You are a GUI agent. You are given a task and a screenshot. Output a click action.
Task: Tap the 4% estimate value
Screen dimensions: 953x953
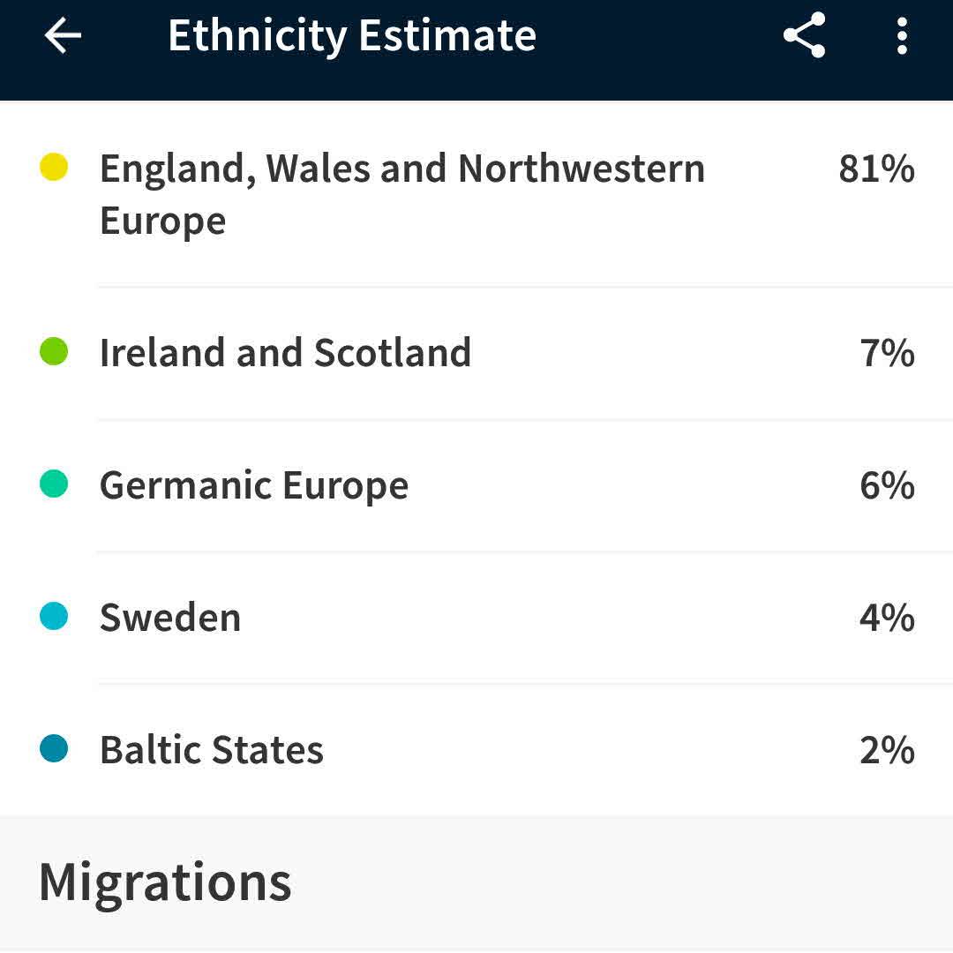[887, 618]
